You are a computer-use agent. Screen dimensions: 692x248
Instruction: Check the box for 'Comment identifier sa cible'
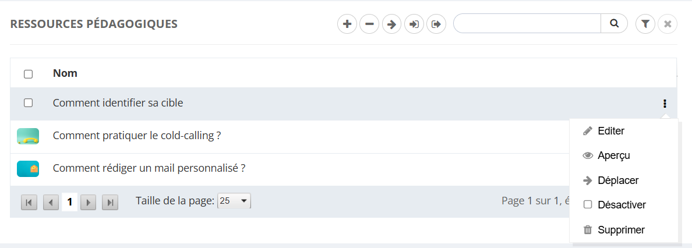(28, 103)
